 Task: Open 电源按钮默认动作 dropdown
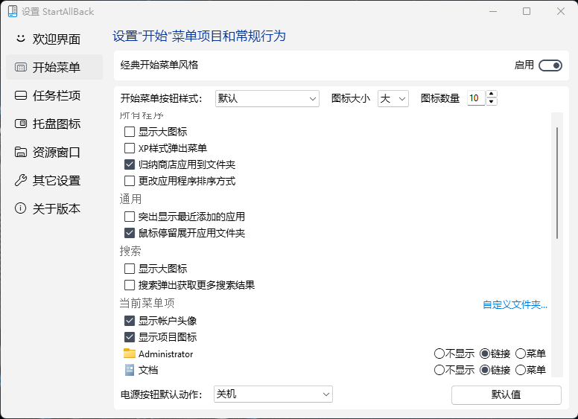point(273,394)
